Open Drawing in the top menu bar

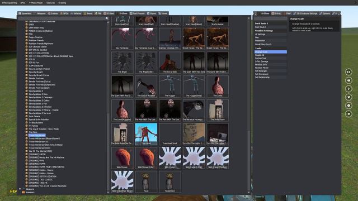pos(62,3)
